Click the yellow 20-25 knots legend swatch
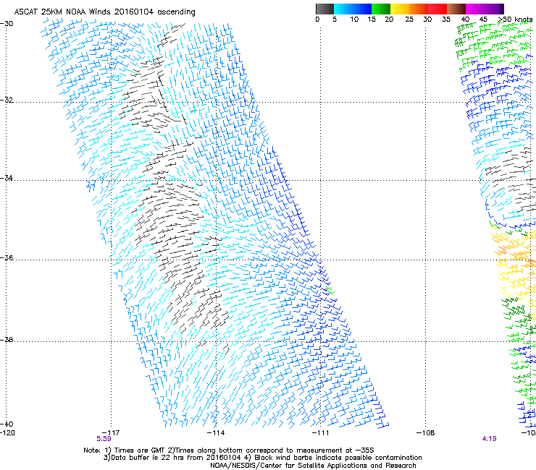 400,9
